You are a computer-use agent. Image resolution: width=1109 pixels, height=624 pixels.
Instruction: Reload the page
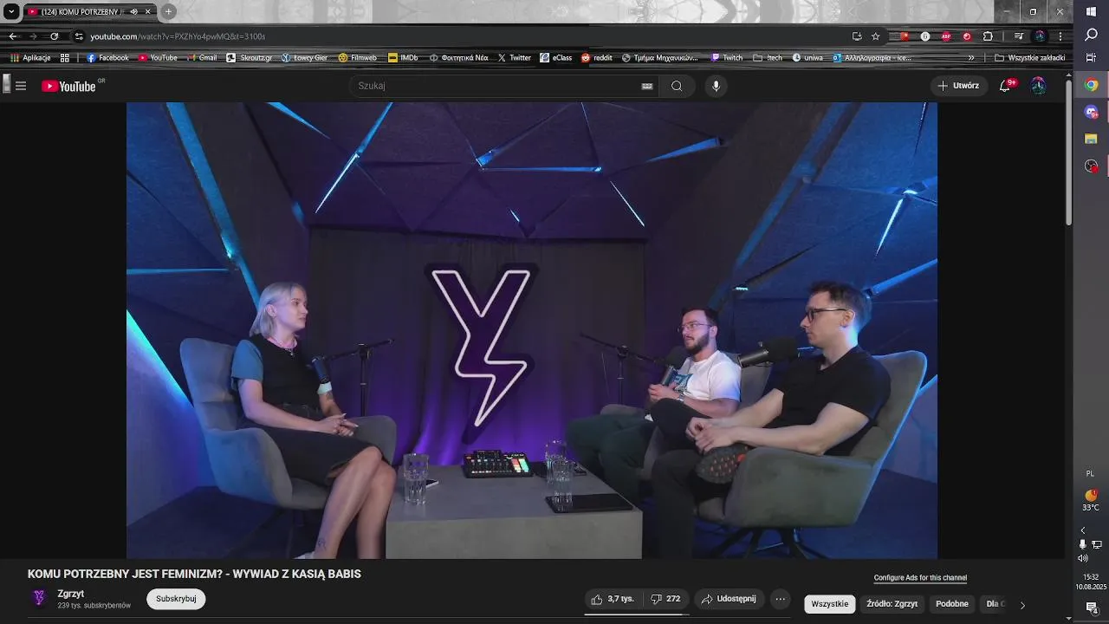tap(54, 36)
